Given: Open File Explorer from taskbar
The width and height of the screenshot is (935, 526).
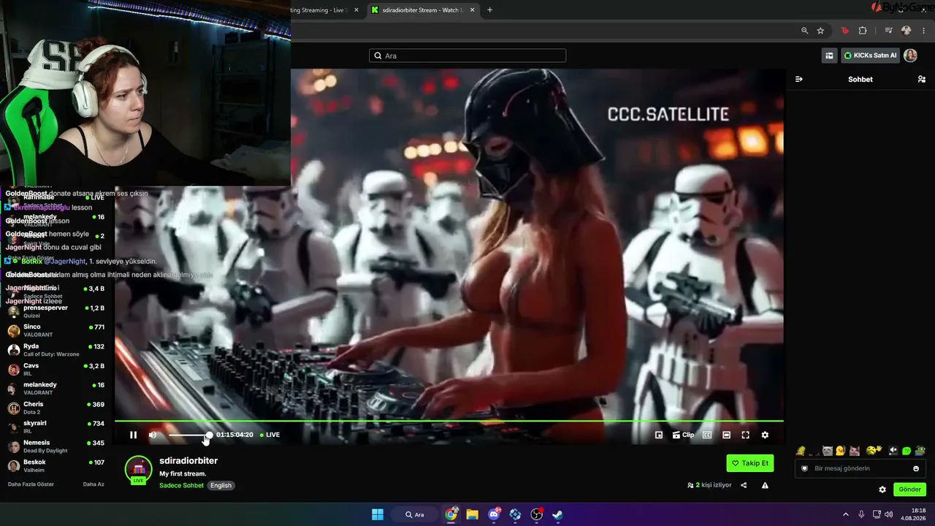Looking at the screenshot, I should pos(472,514).
